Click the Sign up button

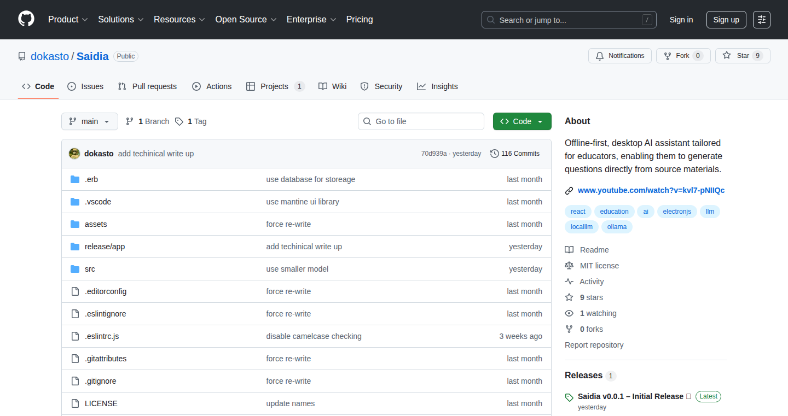coord(726,20)
